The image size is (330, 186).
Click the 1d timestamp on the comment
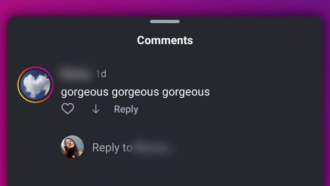tap(101, 74)
